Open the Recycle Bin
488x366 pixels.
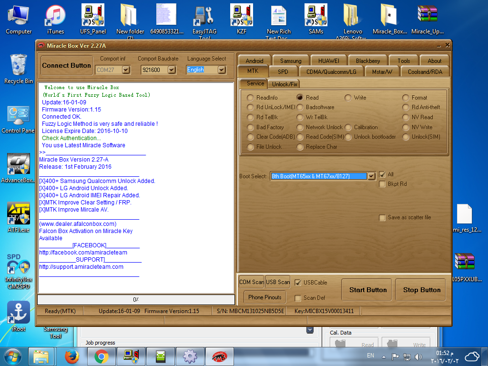click(x=19, y=69)
